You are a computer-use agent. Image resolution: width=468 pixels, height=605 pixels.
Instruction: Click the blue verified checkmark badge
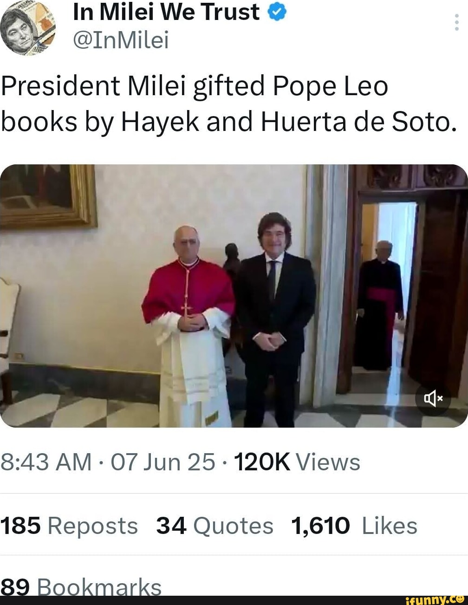tap(278, 12)
